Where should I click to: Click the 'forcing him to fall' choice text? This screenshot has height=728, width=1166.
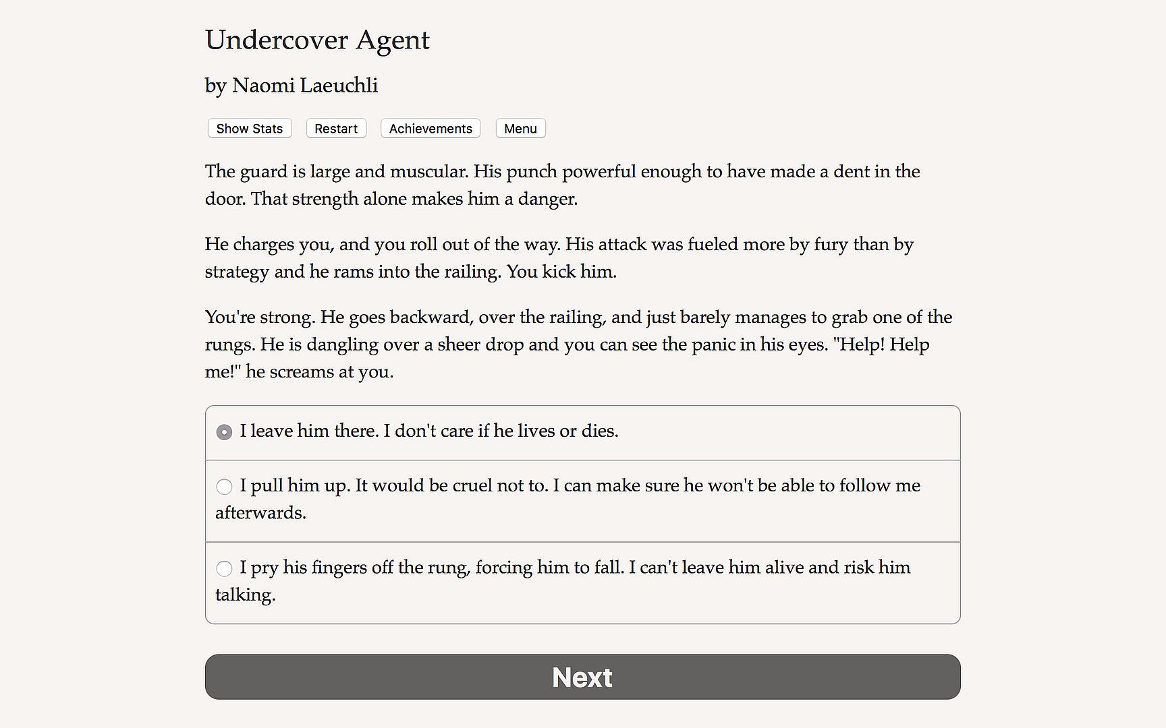point(549,568)
